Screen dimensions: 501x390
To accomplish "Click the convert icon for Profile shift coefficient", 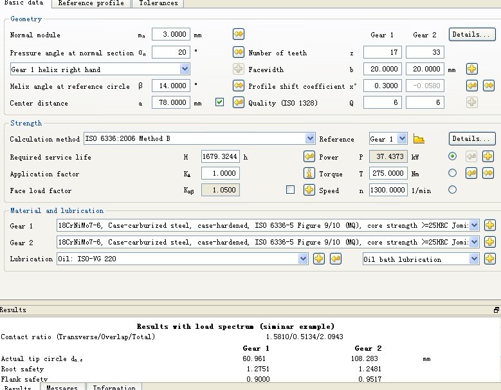I will (489, 86).
